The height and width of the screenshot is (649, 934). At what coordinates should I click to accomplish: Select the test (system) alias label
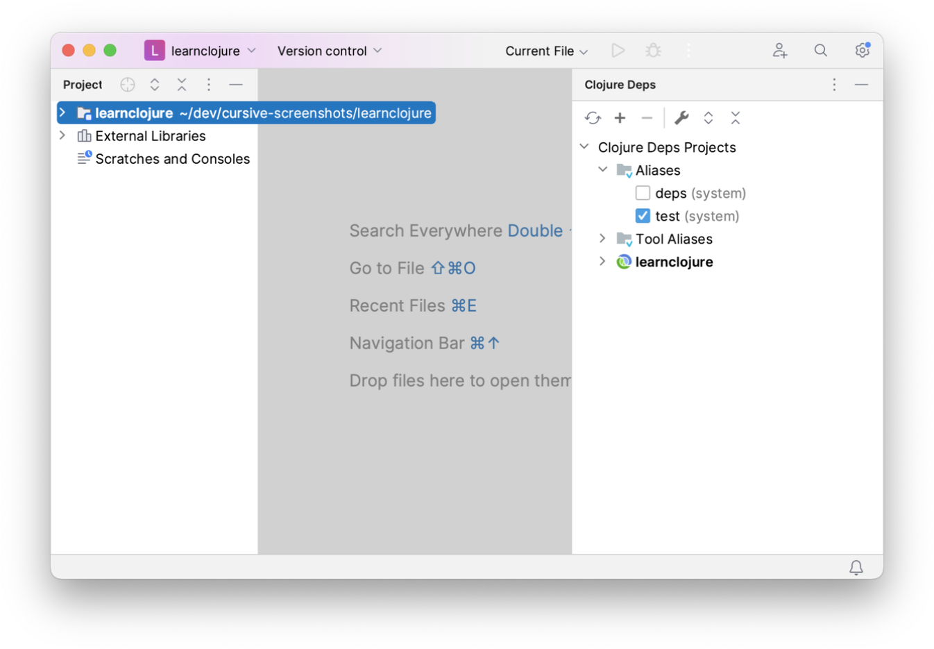click(697, 216)
